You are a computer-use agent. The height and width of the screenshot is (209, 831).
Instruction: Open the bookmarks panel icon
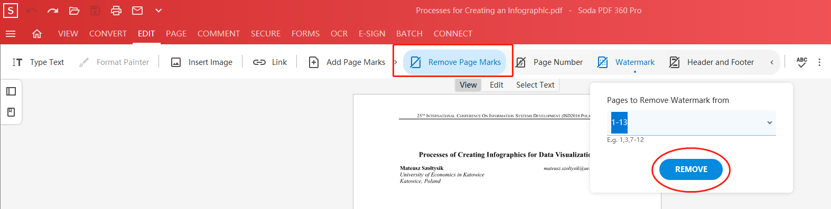coord(11,112)
